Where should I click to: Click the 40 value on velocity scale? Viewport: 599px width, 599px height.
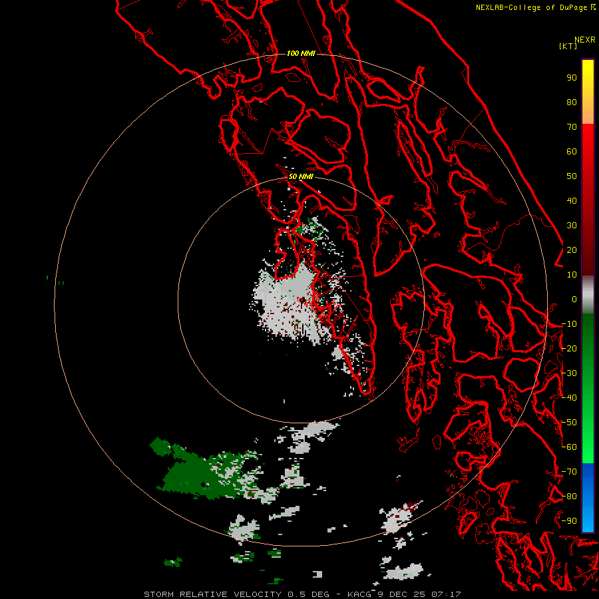pyautogui.click(x=572, y=200)
